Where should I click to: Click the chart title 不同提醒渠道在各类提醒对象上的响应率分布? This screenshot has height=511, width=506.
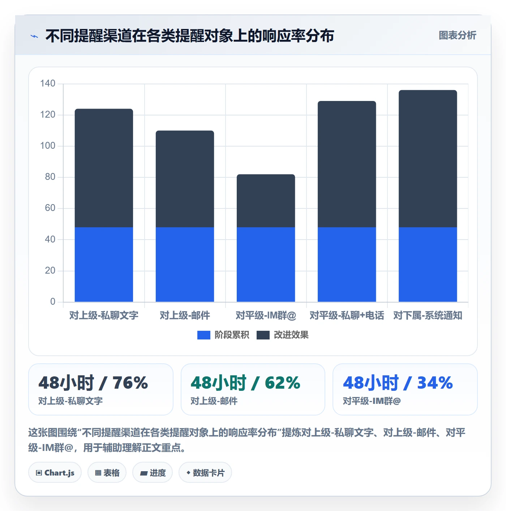click(190, 36)
